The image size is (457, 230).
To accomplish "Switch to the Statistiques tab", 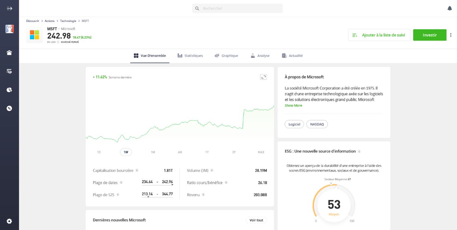I will 190,56.
